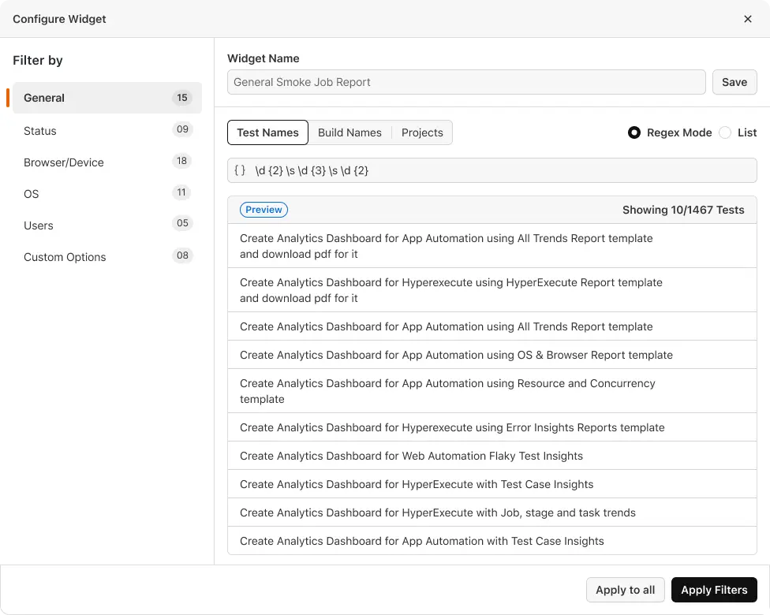Screen dimensions: 770x615
Task: Click into the regex pattern input field
Action: 497,170
